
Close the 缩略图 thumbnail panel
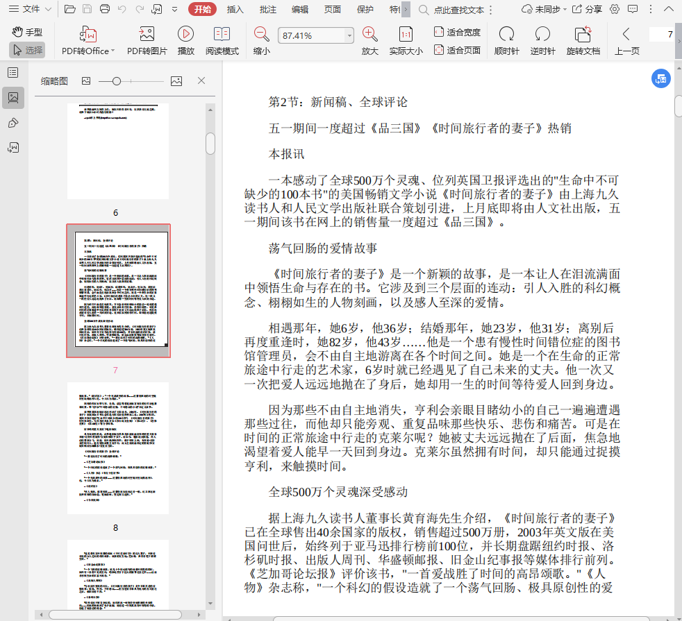point(201,80)
